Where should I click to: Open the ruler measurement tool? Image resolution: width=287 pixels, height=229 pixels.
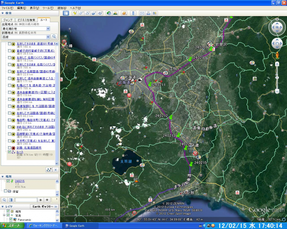tap(133, 13)
